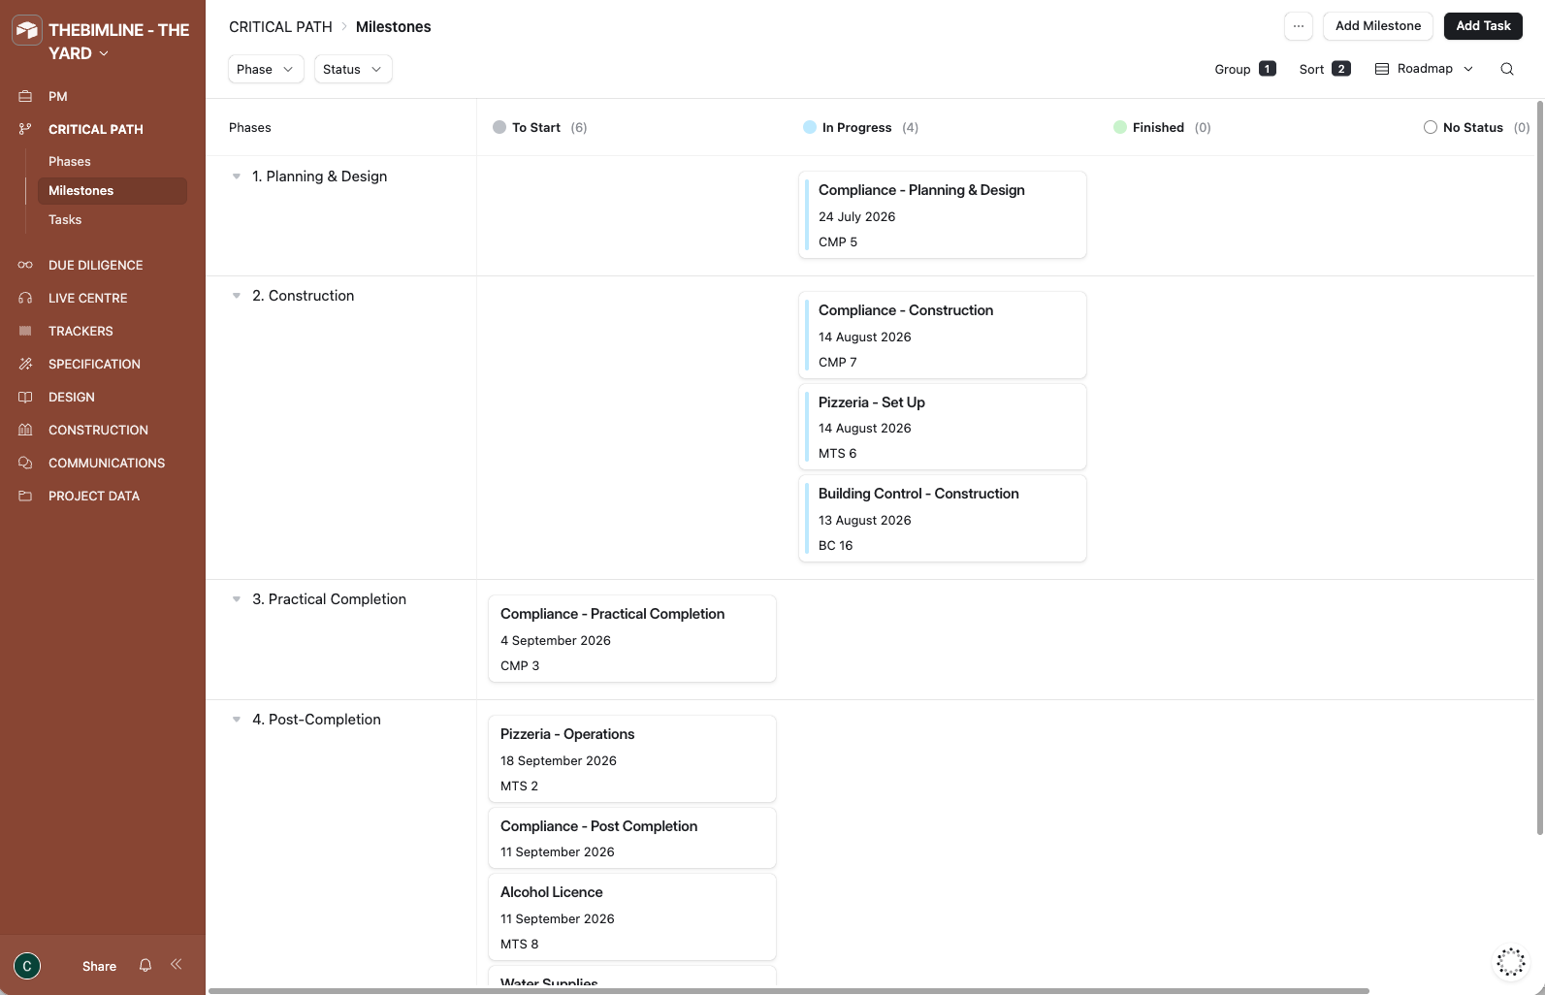
Task: Go to PROJECT DATA section
Action: (x=94, y=496)
